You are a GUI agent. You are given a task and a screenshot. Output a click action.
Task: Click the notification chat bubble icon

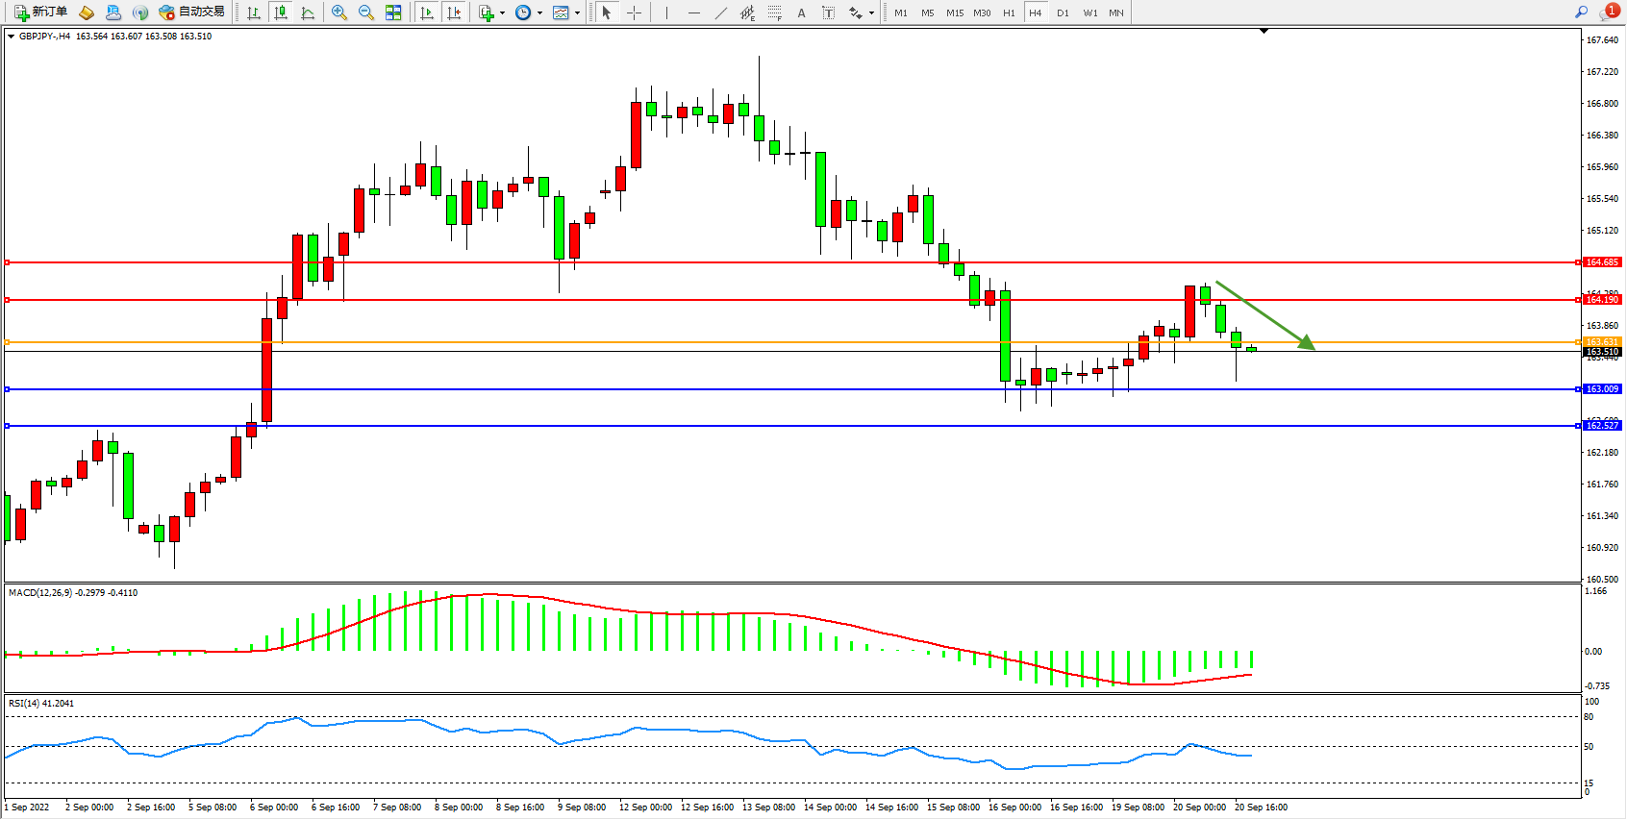(x=1608, y=12)
